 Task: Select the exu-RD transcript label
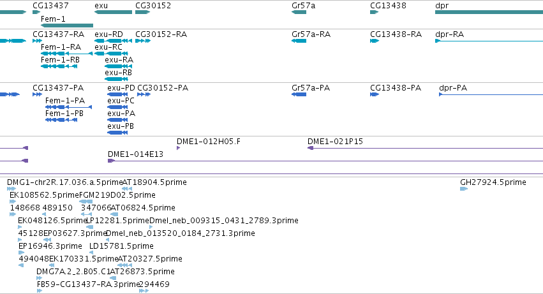[x=108, y=34]
